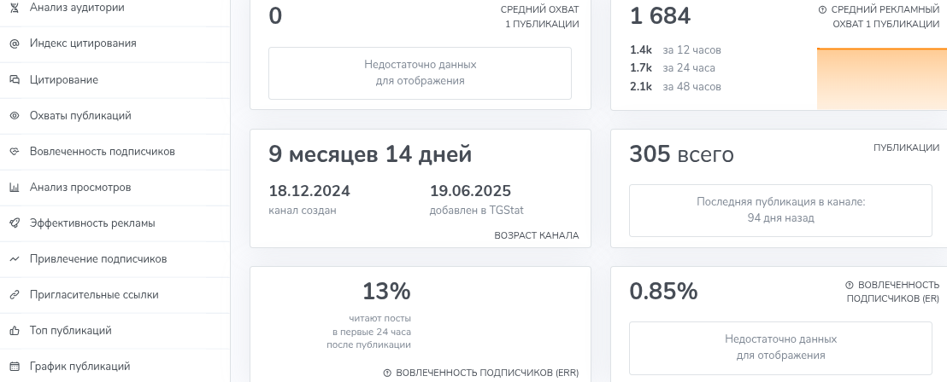
Task: Click the bar chart icon for Анализ просмотров
Action: pos(14,188)
